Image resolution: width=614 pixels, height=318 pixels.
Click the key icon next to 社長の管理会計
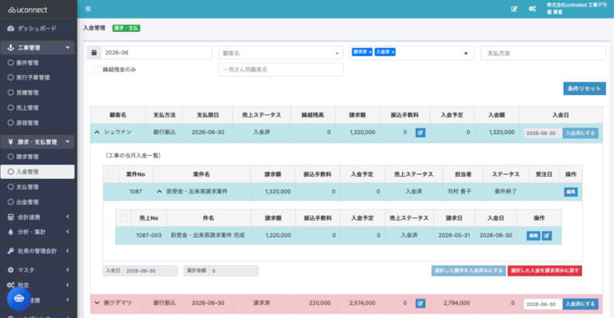(10, 251)
